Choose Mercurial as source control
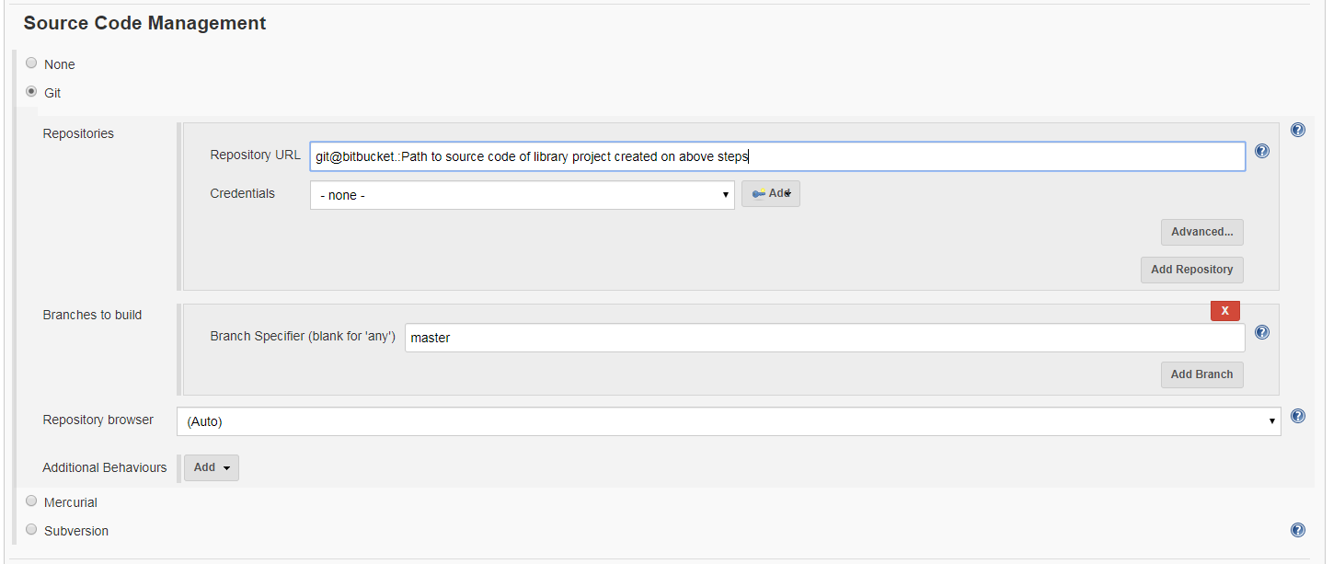The height and width of the screenshot is (564, 1333). [32, 501]
